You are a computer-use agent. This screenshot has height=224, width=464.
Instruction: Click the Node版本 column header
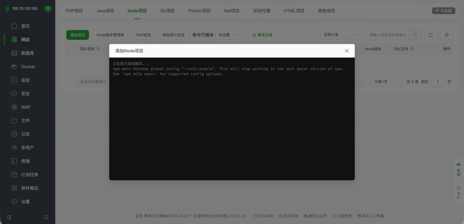373,49
